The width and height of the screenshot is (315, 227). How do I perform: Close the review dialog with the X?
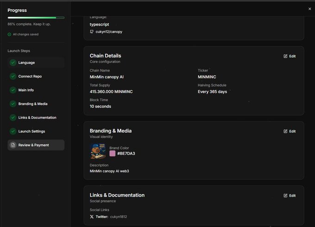(309, 9)
